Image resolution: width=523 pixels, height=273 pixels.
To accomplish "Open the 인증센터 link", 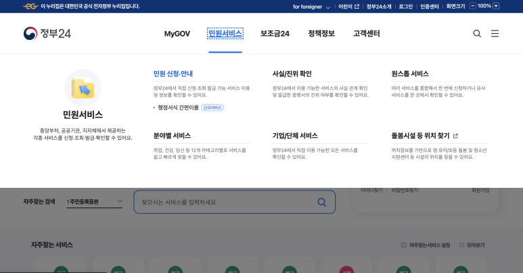I will point(429,6).
